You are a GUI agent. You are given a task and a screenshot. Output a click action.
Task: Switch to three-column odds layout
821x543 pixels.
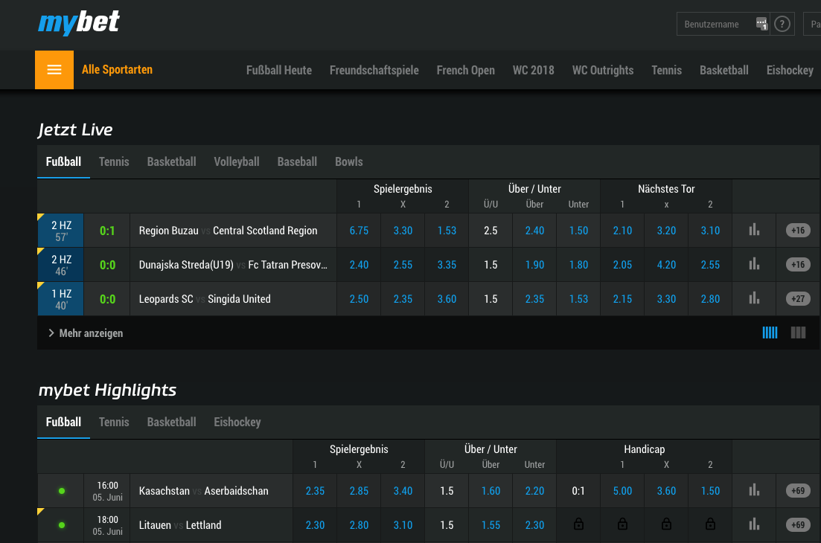tap(798, 332)
